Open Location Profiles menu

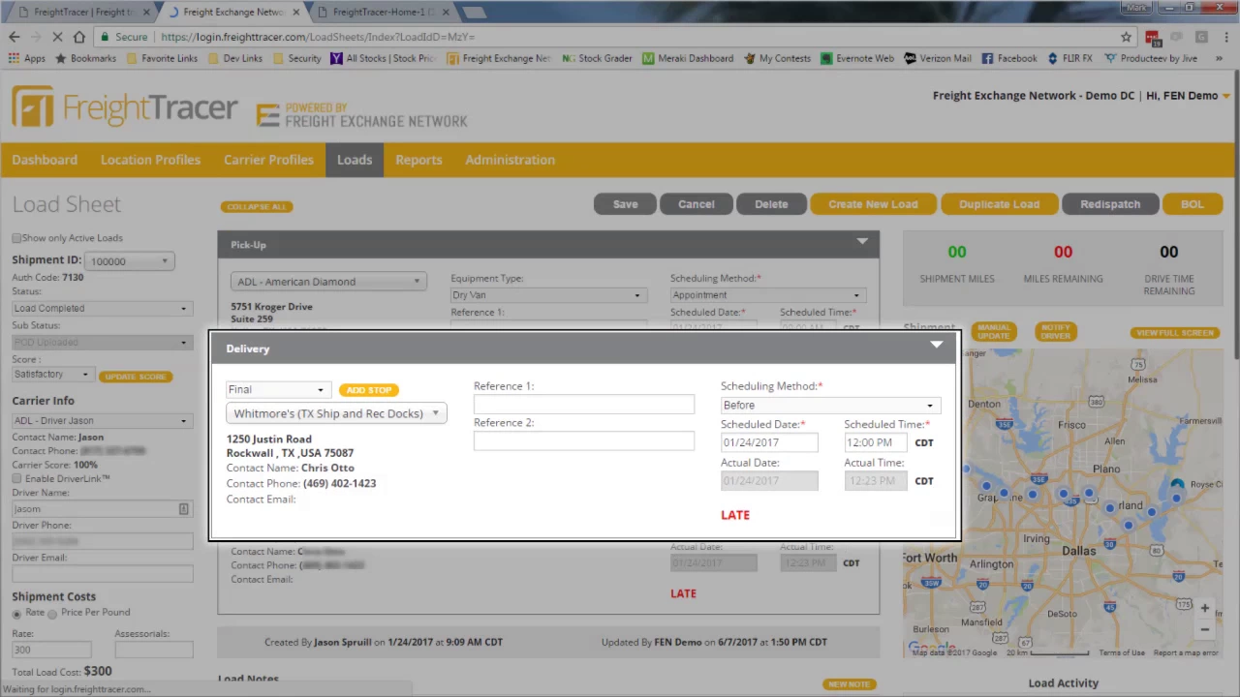(x=150, y=160)
